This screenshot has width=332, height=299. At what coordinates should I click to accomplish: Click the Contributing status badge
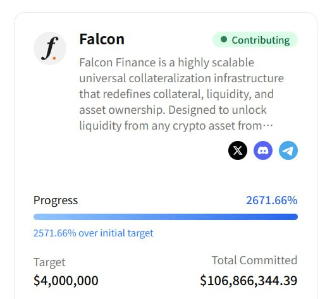[255, 40]
